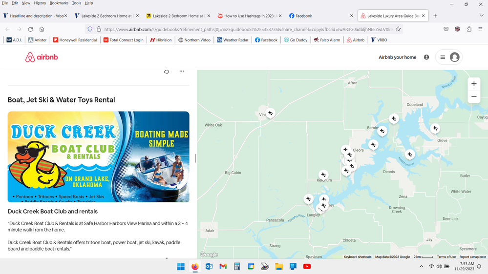Click the map marker near Grove
Screen dimensions: 488x274
tap(435, 128)
